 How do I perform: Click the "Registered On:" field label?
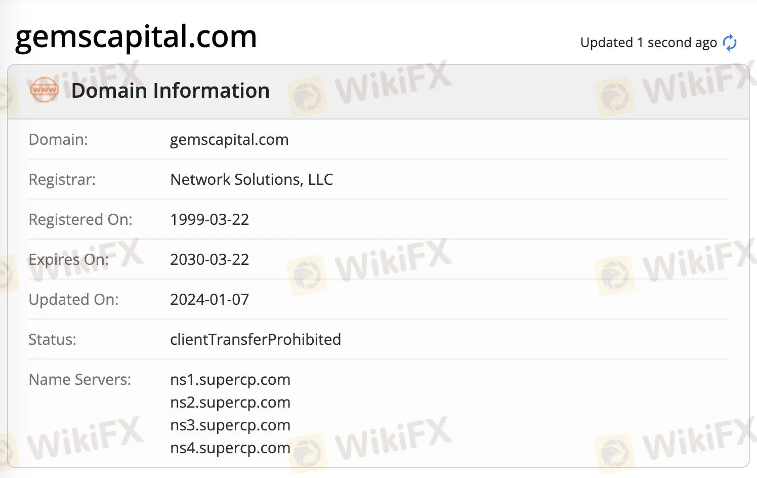80,219
